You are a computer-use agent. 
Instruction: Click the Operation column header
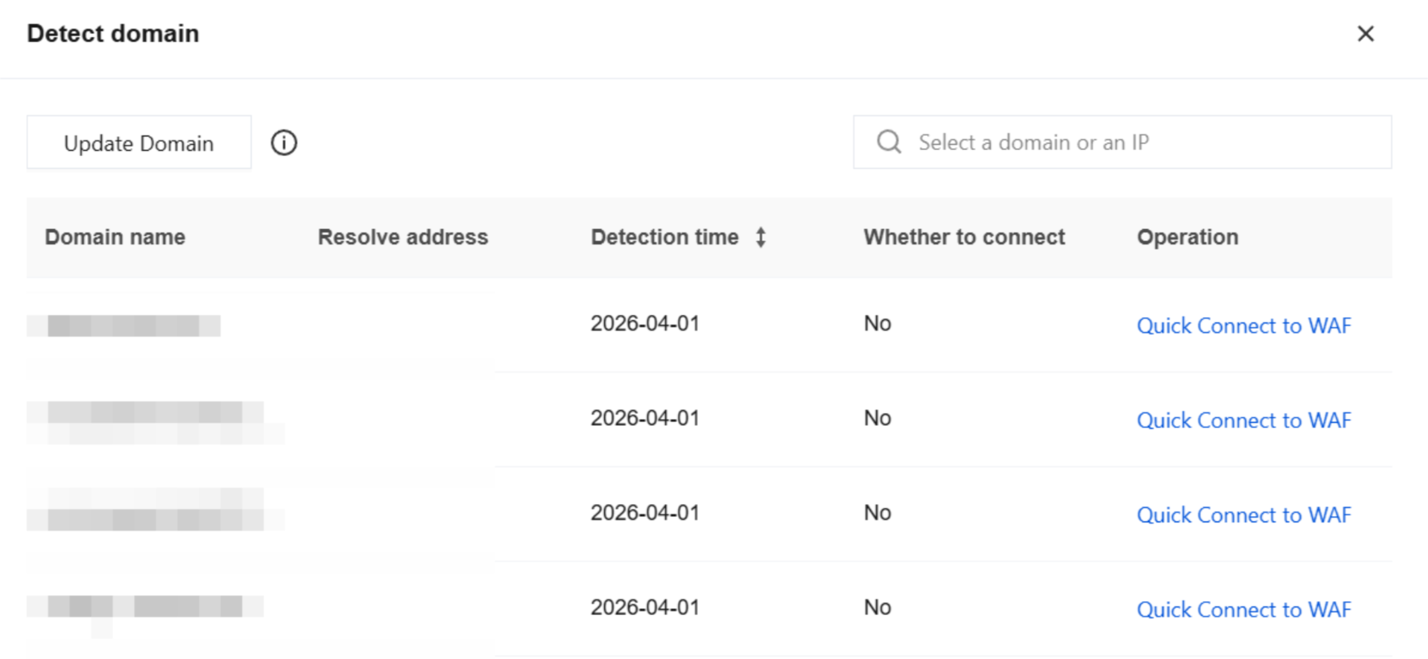pyautogui.click(x=1188, y=237)
